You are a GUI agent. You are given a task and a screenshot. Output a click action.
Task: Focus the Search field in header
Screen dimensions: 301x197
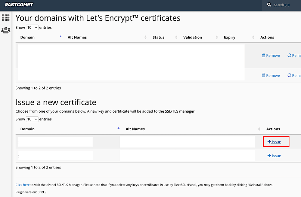[x=282, y=5]
